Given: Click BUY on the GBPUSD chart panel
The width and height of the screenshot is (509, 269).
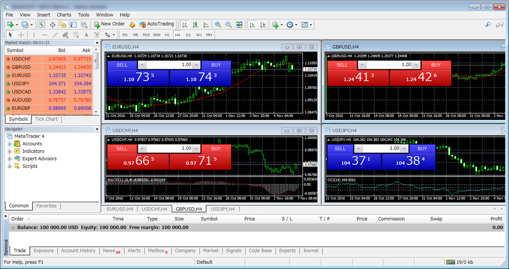Looking at the screenshot, I should point(436,65).
